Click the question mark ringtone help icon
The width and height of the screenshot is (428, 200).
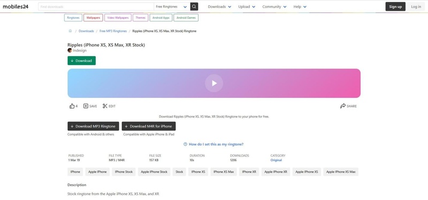point(185,144)
